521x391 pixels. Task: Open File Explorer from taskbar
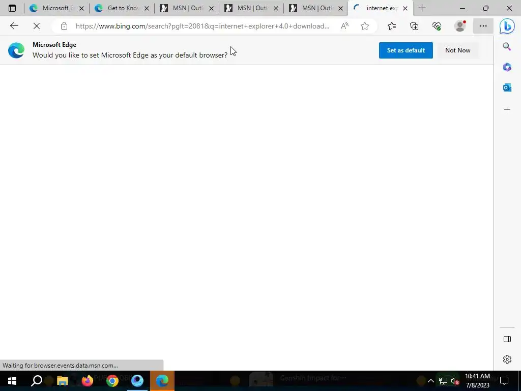(x=62, y=380)
